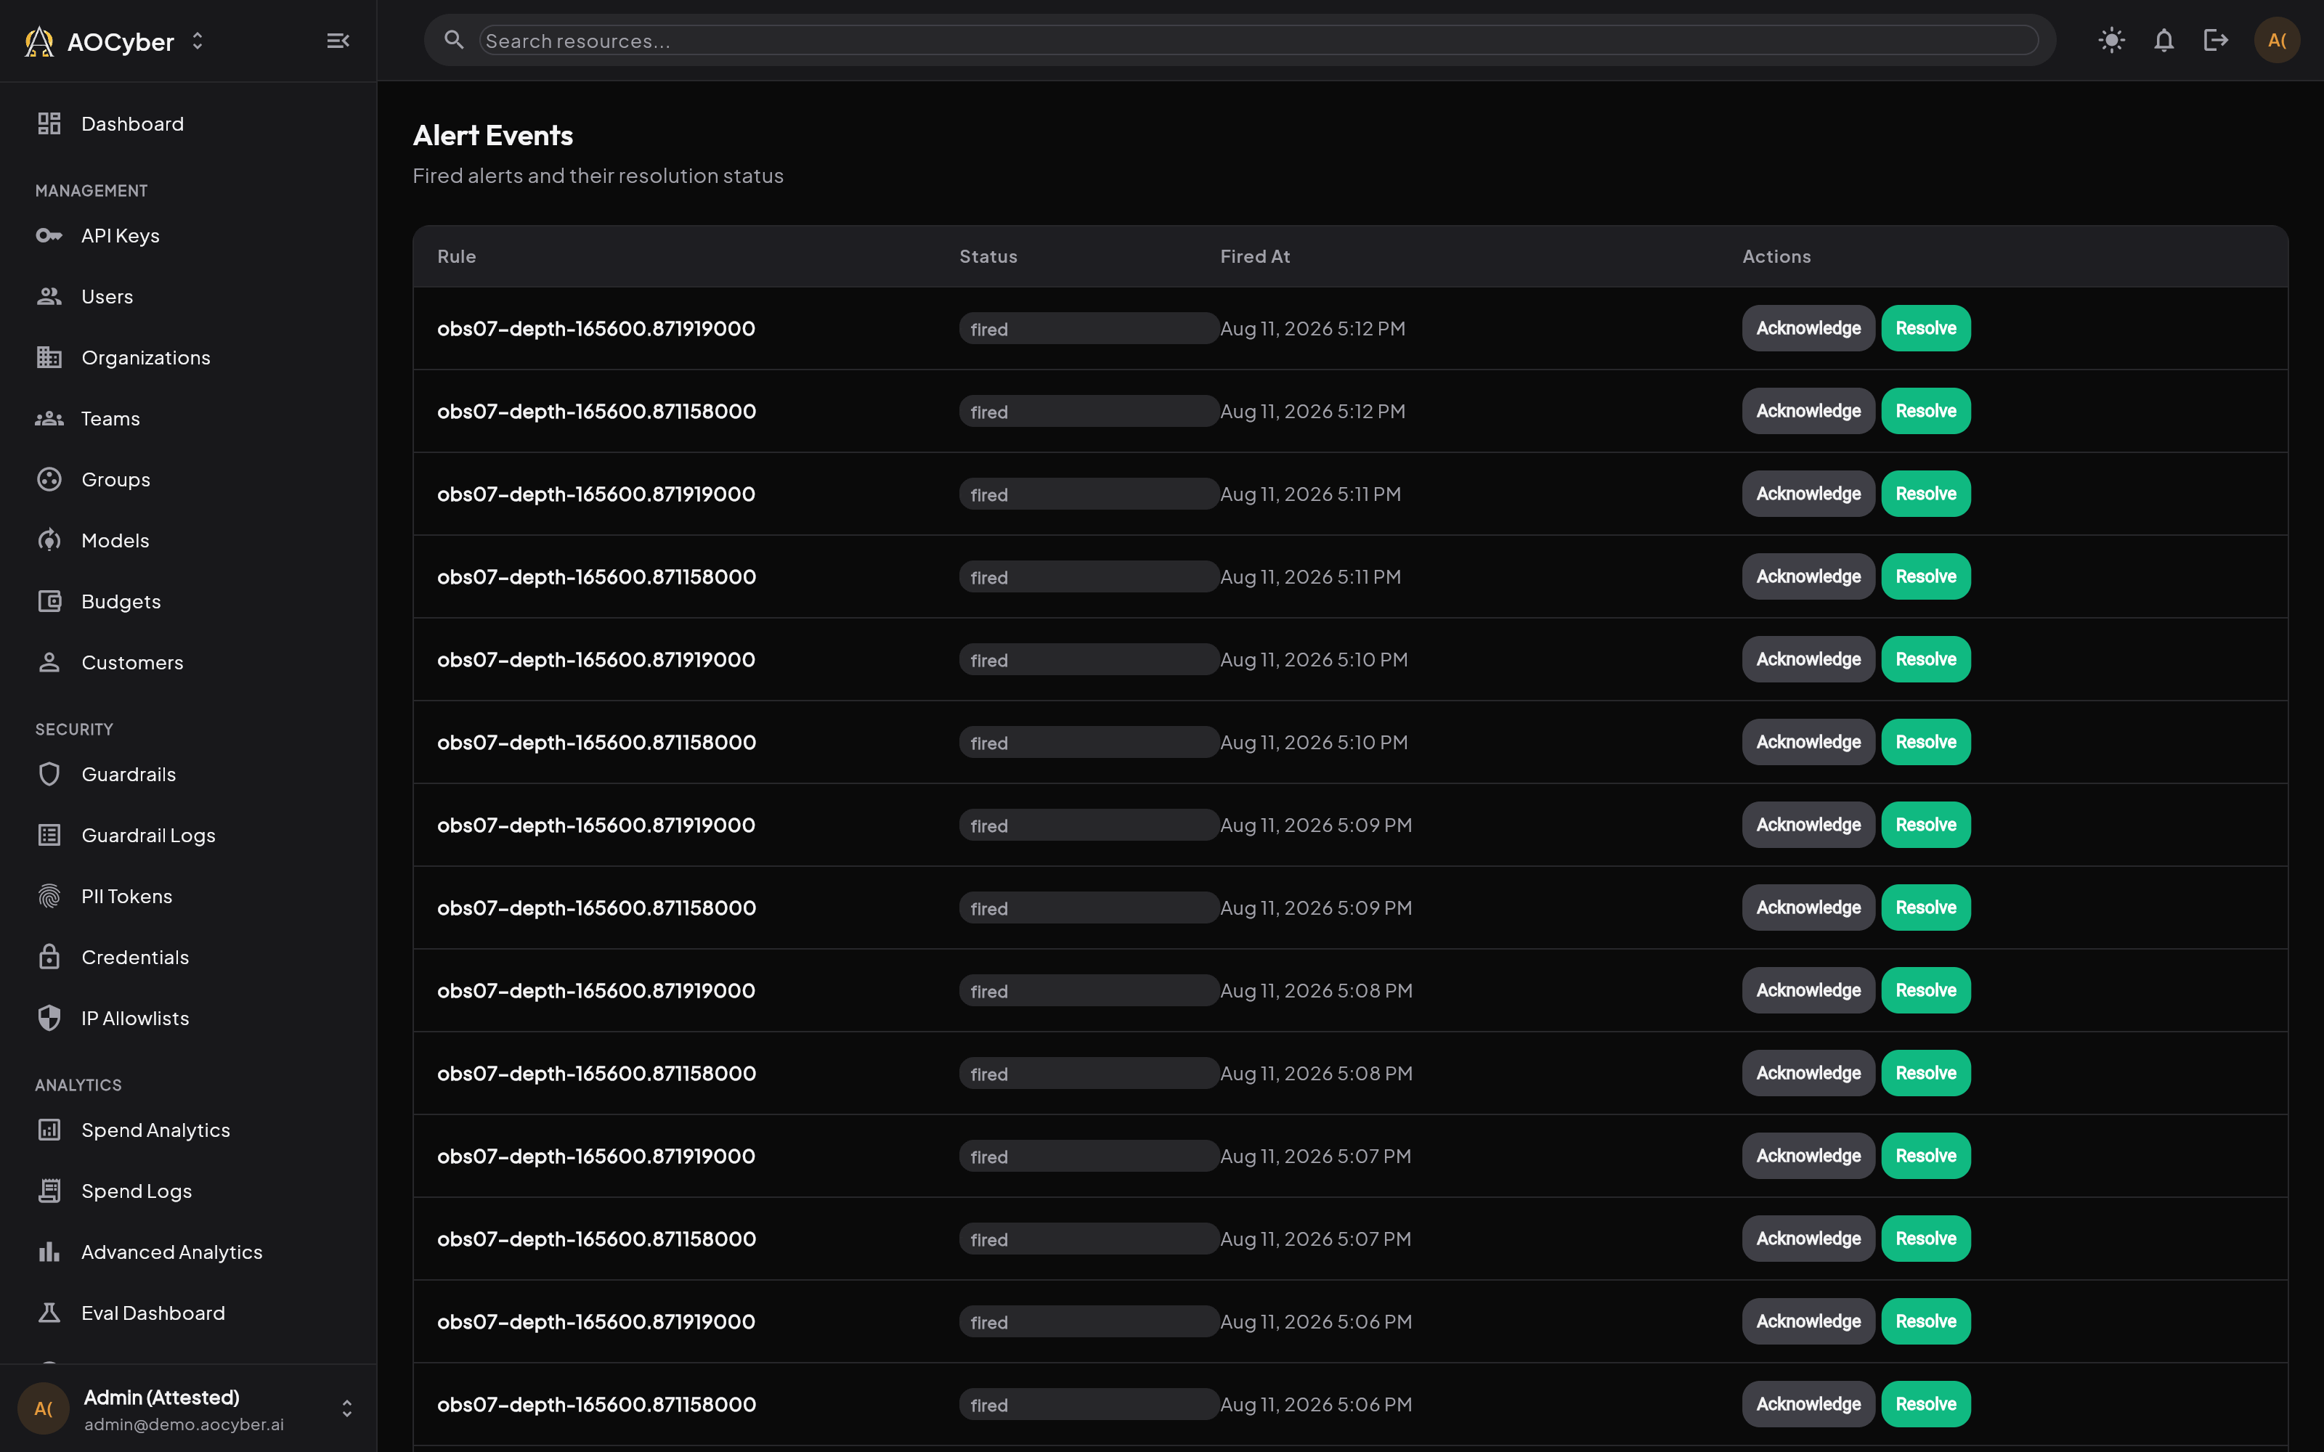Click fired status badge in 5:11 PM 871919000 row
Image resolution: width=2324 pixels, height=1452 pixels.
click(1089, 494)
